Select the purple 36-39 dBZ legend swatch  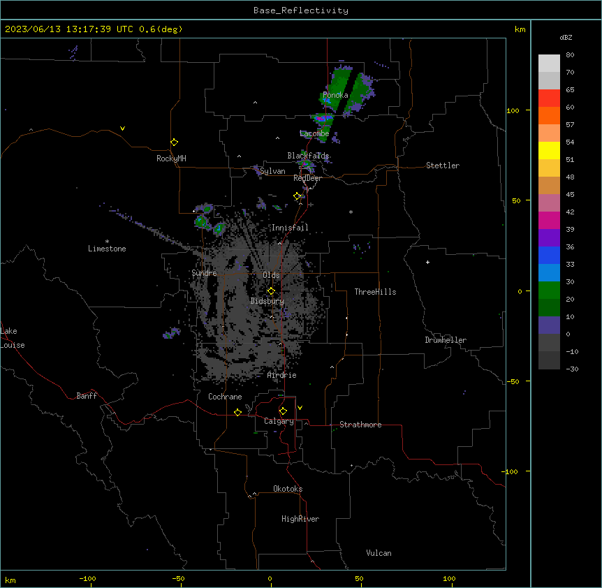549,238
